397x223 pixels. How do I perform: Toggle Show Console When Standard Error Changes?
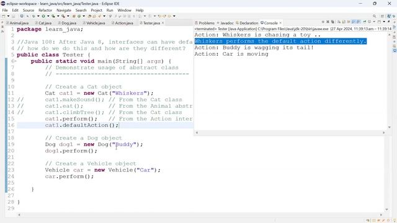point(359,22)
